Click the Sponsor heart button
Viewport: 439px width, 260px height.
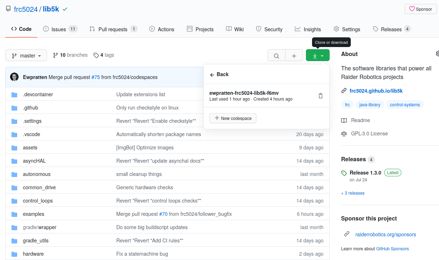420,9
